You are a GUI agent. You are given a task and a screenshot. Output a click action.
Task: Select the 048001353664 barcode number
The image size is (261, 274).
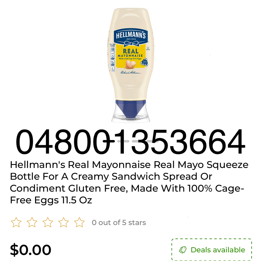(130, 142)
